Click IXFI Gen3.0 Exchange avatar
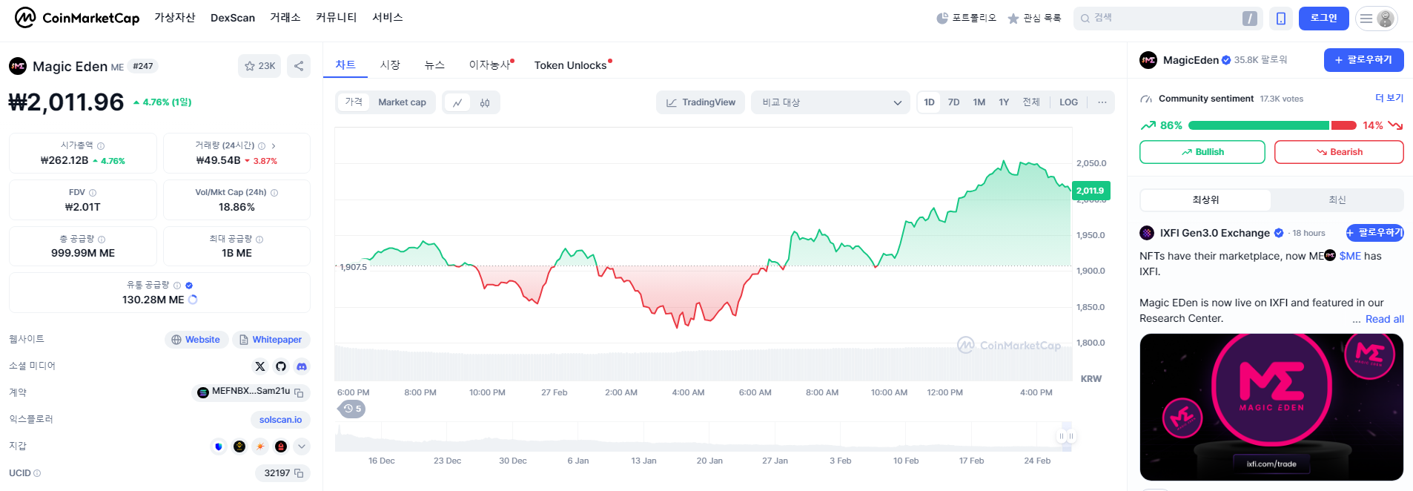 tap(1147, 233)
